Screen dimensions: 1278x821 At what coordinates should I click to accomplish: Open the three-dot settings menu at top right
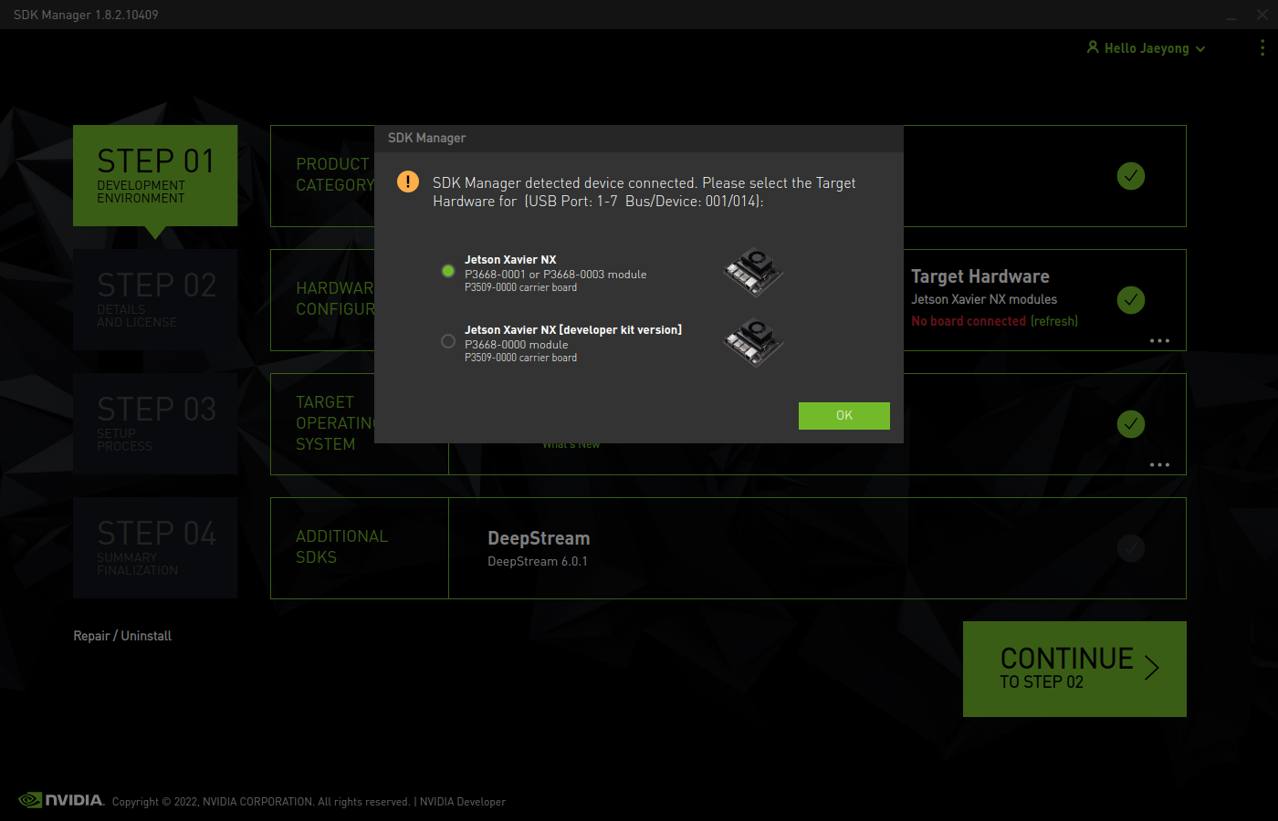coord(1262,47)
